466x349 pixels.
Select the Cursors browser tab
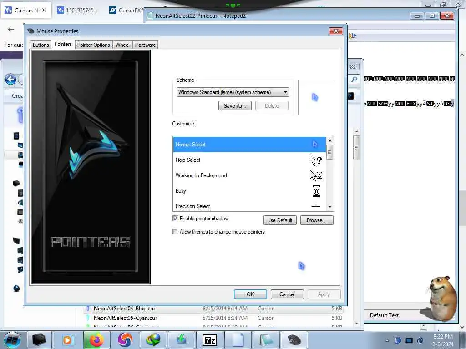click(26, 10)
